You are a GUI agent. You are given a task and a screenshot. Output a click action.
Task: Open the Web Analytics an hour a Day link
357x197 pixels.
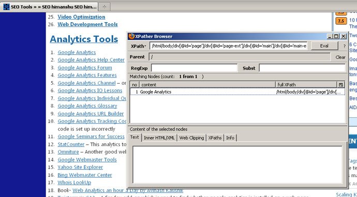click(x=128, y=190)
